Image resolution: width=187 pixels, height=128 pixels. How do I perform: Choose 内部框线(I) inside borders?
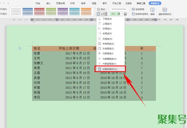coord(111,54)
